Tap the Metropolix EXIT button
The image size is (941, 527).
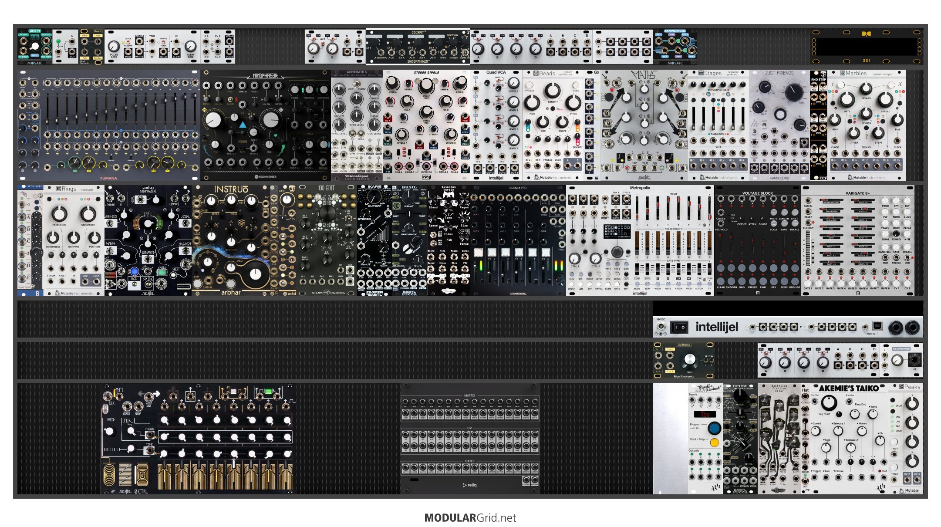(x=627, y=251)
